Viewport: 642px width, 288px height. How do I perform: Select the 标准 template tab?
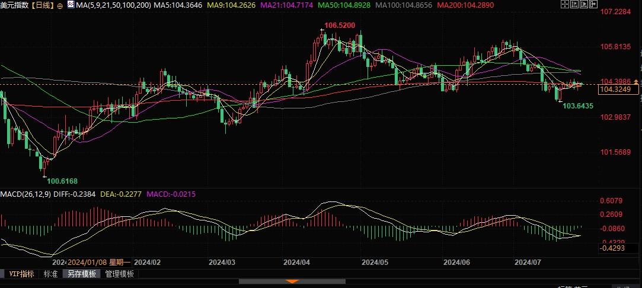point(51,274)
